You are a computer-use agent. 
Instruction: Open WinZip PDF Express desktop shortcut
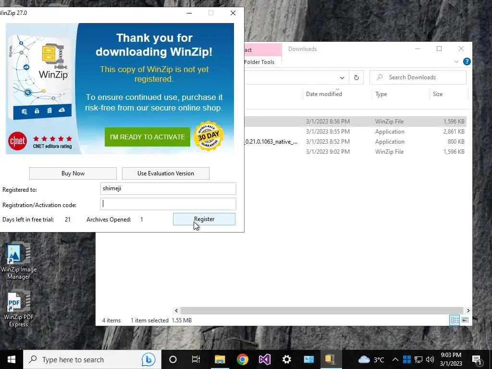[19, 308]
